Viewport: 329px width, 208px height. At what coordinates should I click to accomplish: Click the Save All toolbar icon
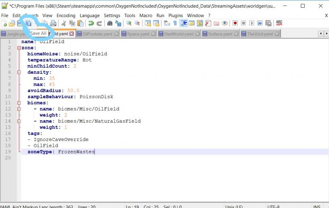tap(28, 23)
